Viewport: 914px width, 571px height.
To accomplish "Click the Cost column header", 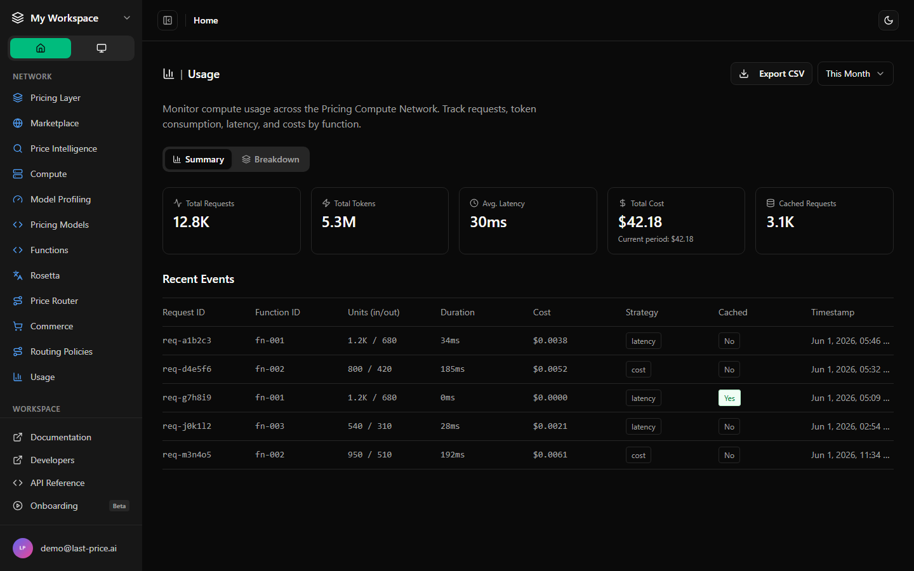I will point(542,312).
